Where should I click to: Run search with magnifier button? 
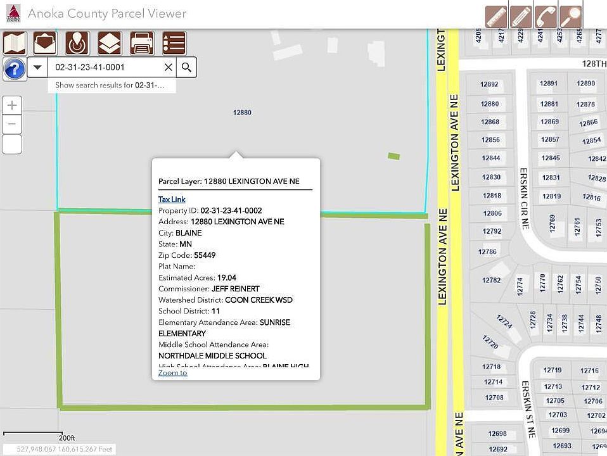point(186,67)
